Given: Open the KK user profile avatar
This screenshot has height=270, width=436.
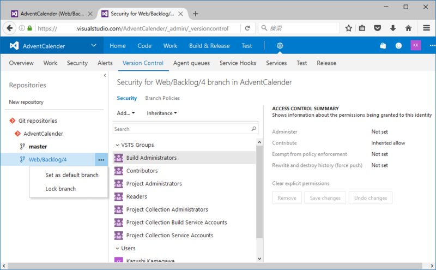Looking at the screenshot, I should coord(415,45).
